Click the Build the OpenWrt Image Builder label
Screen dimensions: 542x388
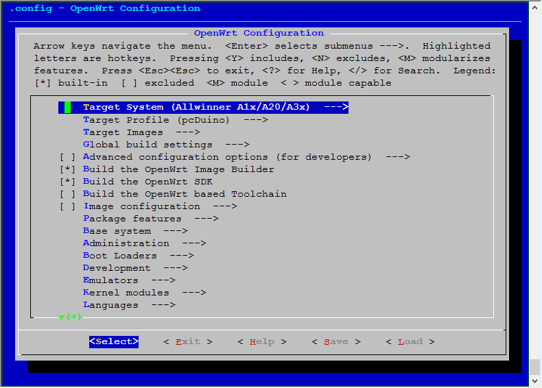coord(178,169)
